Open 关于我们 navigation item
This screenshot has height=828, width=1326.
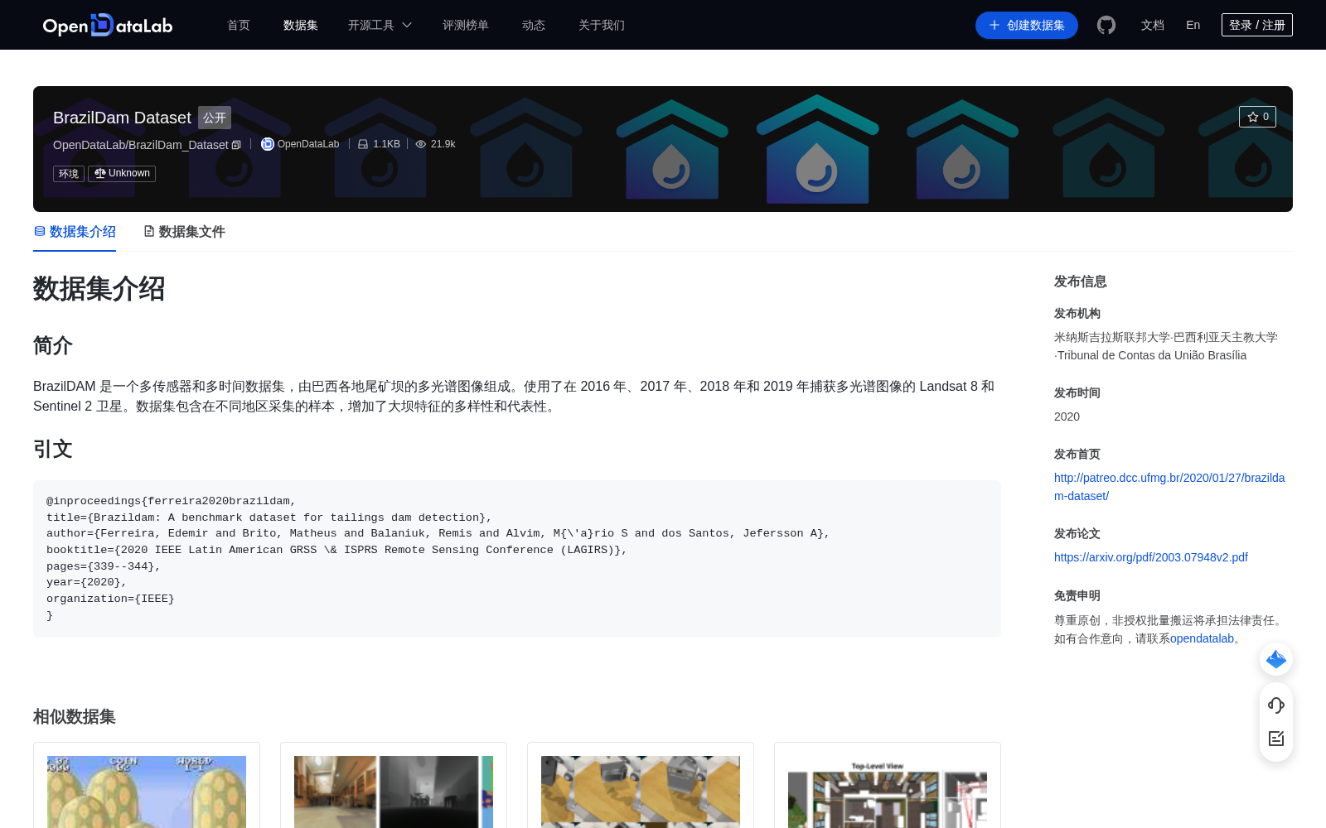coord(602,25)
